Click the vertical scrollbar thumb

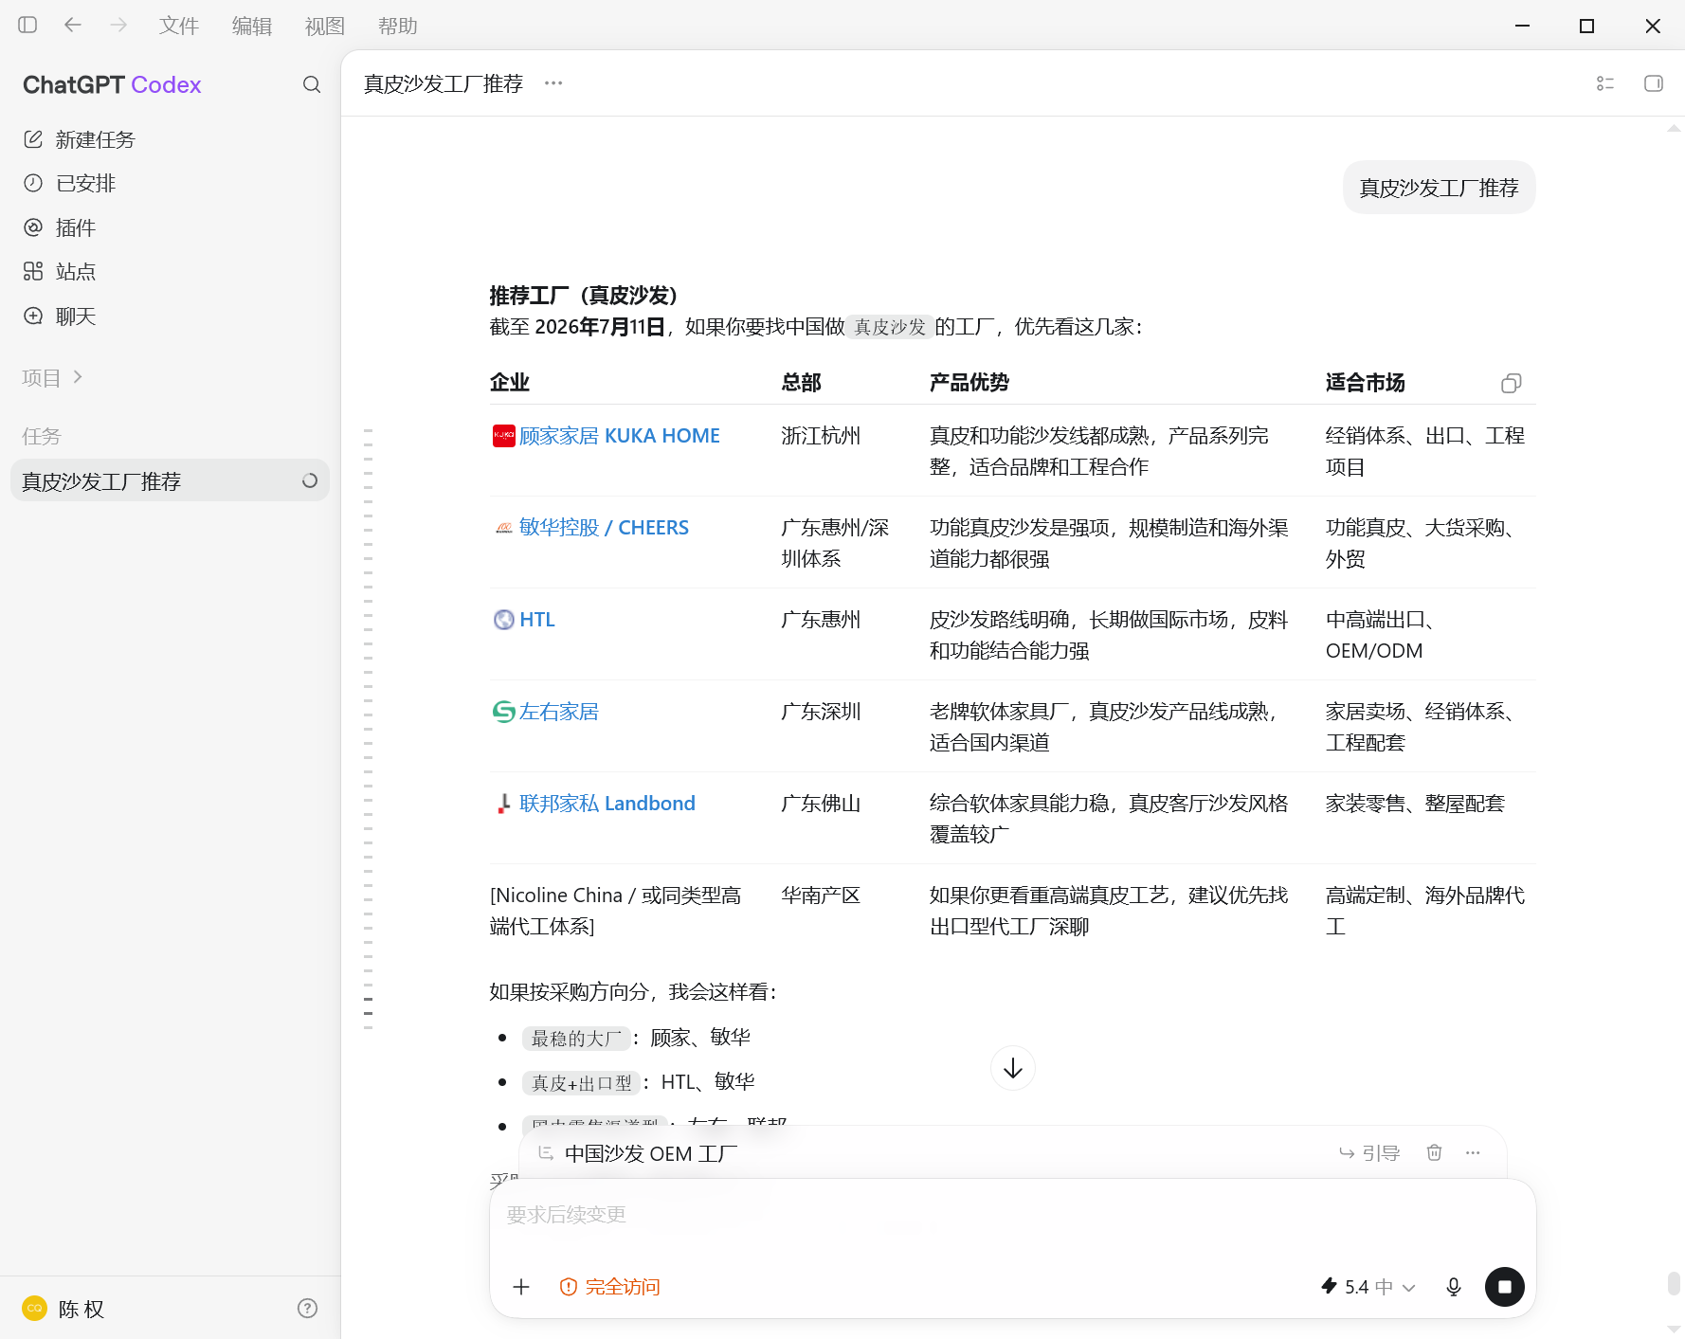coord(1675,1284)
